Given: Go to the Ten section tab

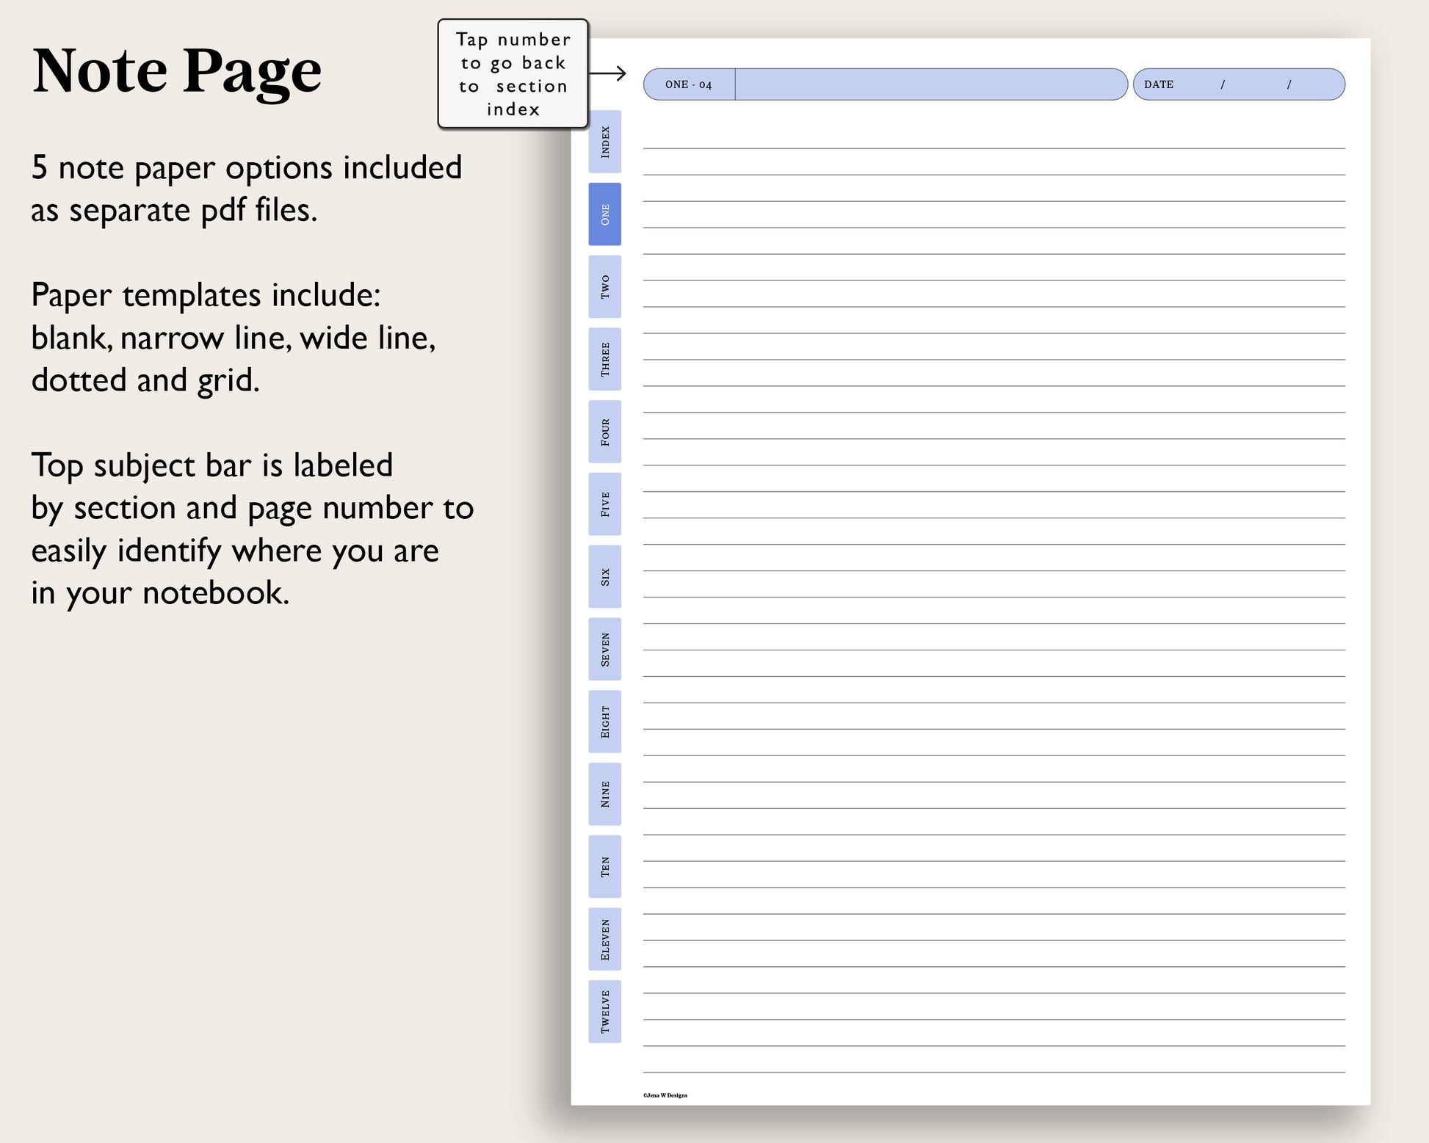Looking at the screenshot, I should pos(604,867).
